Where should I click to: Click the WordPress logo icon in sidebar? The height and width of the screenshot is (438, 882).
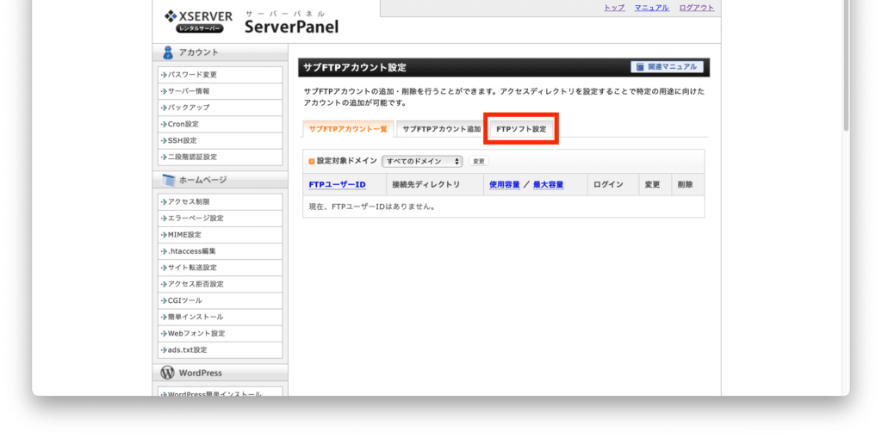(x=168, y=373)
